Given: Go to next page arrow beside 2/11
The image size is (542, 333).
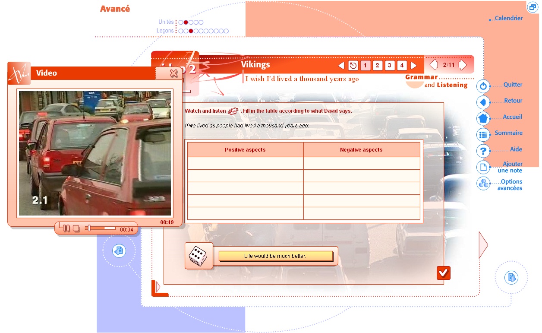Looking at the screenshot, I should pos(463,65).
